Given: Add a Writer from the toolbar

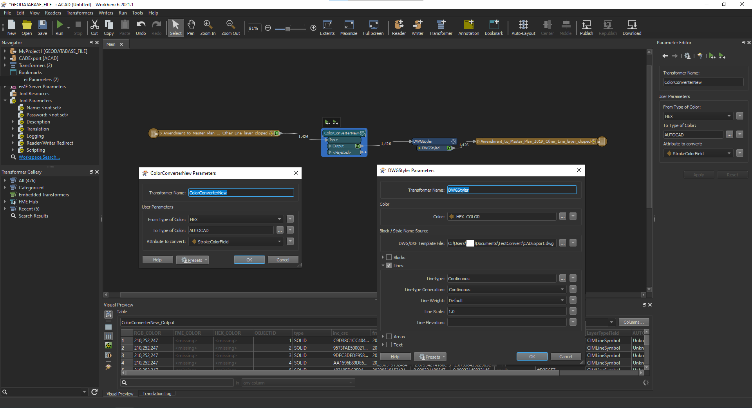Looking at the screenshot, I should (418, 27).
